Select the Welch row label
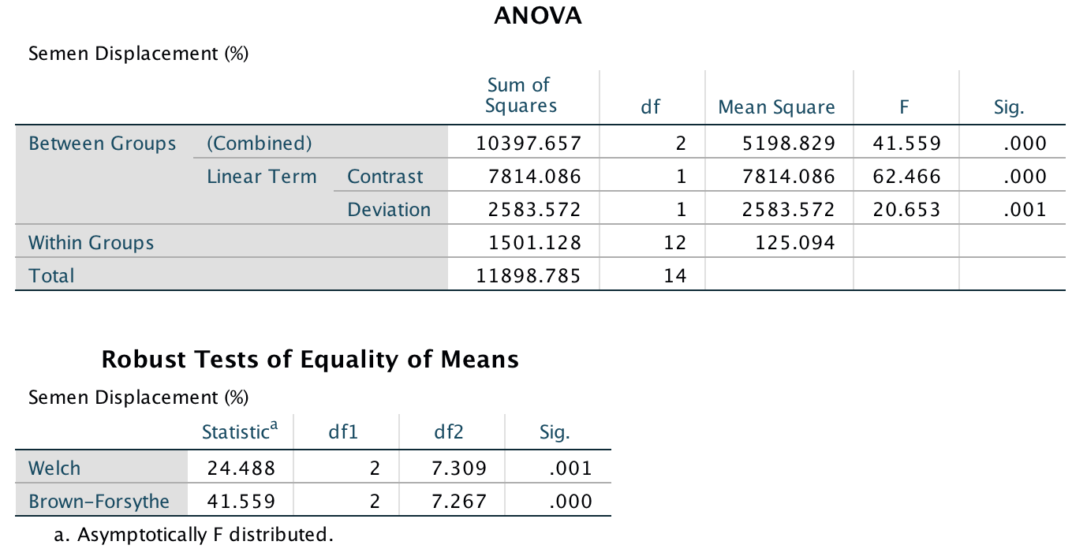The height and width of the screenshot is (560, 1087). click(54, 469)
